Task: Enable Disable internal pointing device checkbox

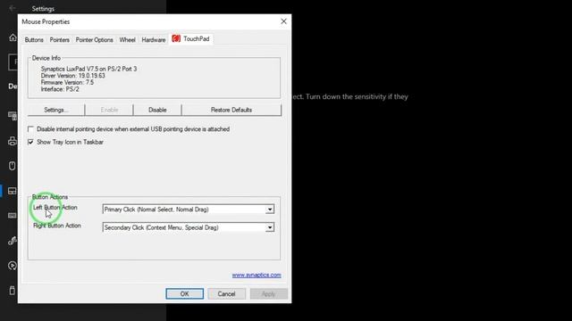Action: point(30,128)
